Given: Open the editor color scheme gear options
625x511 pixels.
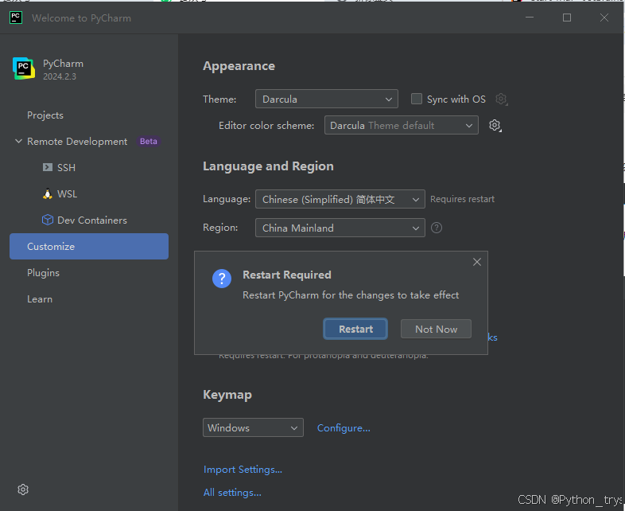Looking at the screenshot, I should point(495,125).
